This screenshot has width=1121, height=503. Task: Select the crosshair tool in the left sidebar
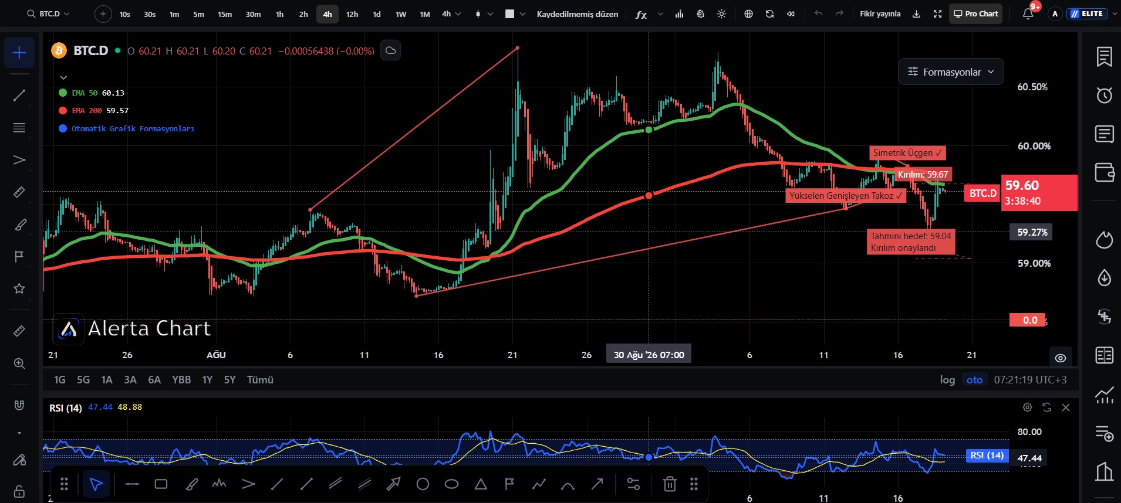click(x=19, y=53)
